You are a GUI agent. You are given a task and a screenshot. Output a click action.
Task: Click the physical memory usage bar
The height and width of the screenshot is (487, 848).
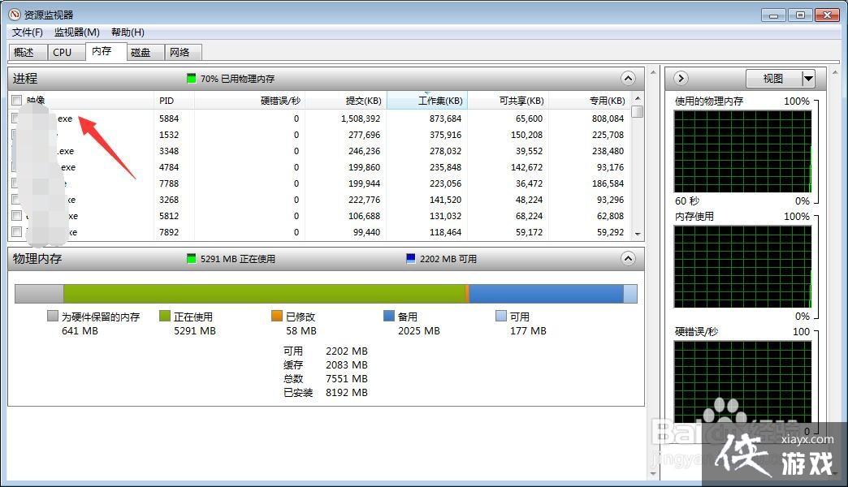coord(325,293)
